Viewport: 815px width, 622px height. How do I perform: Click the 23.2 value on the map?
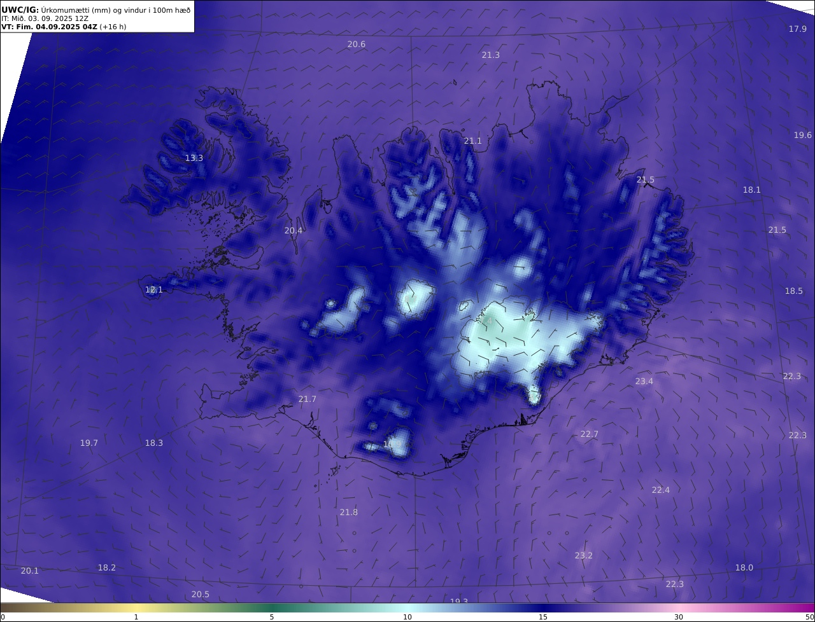tap(584, 555)
